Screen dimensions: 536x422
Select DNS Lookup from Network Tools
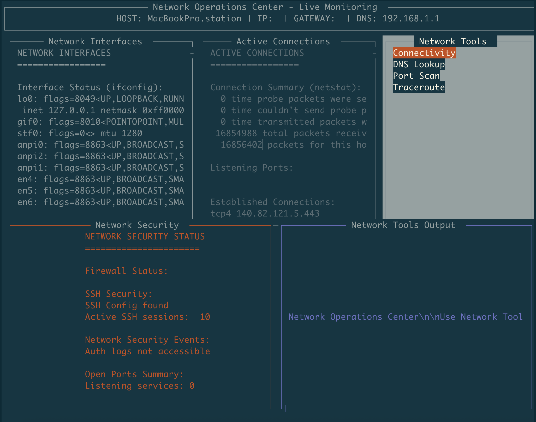(419, 64)
